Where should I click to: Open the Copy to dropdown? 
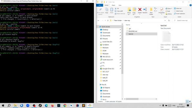click(134, 11)
